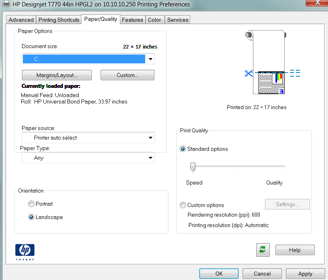The width and height of the screenshot is (328, 280).
Task: Confirm settings with the OK button
Action: (219, 274)
